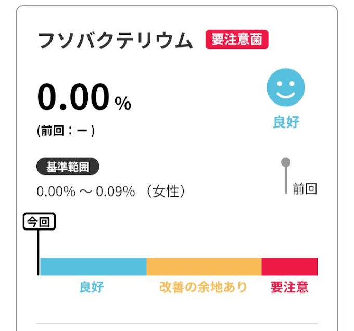Click the blue smiley face icon
This screenshot has height=331, width=354.
(286, 88)
